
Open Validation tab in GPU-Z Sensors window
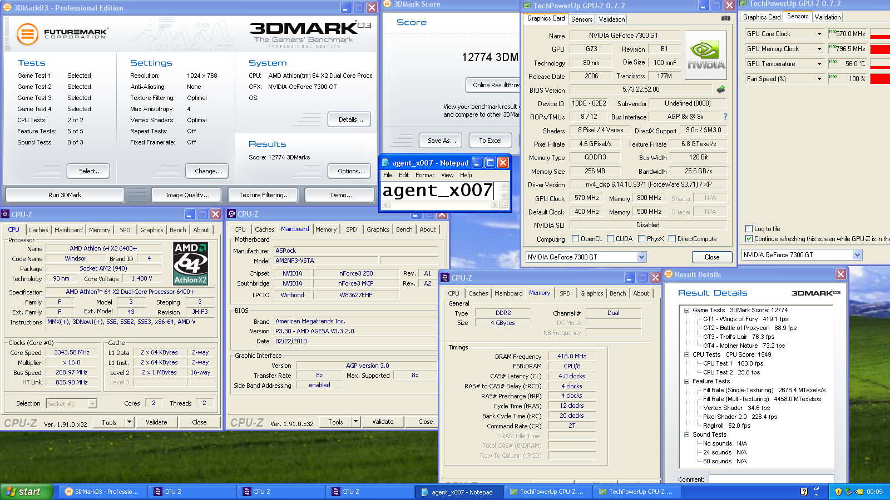pos(828,17)
